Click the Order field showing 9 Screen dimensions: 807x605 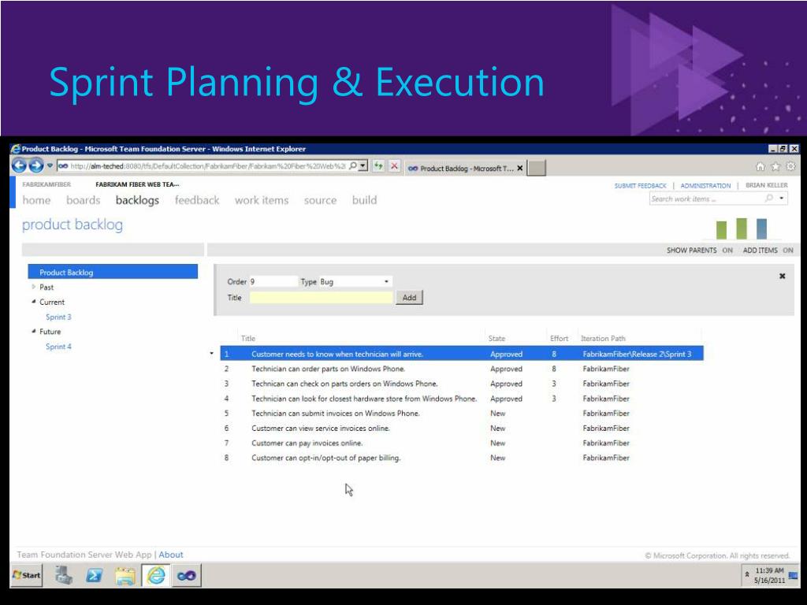point(273,281)
